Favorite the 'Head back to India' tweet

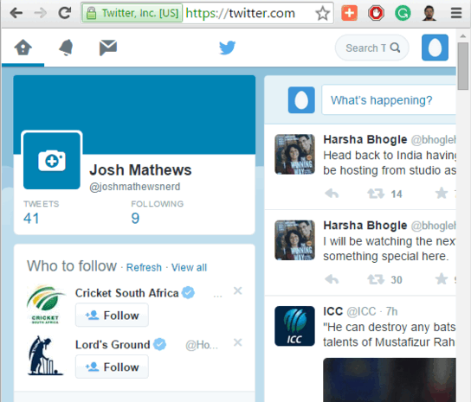(x=442, y=193)
